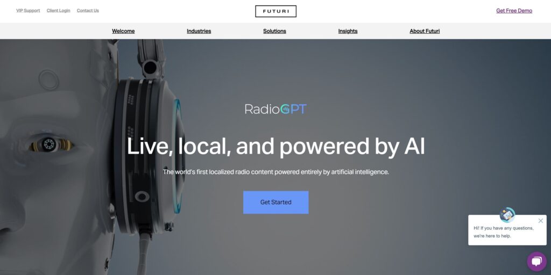551x275 pixels.
Task: Open the VIP Support link
Action: click(28, 11)
